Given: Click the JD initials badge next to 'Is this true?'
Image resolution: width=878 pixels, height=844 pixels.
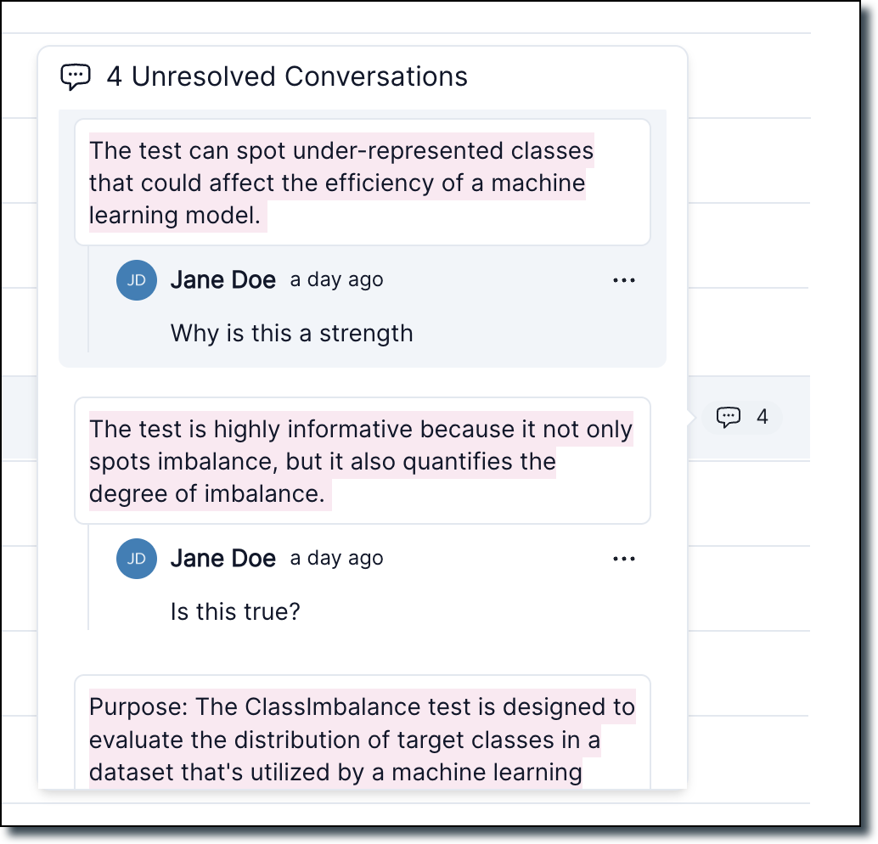Looking at the screenshot, I should point(137,559).
